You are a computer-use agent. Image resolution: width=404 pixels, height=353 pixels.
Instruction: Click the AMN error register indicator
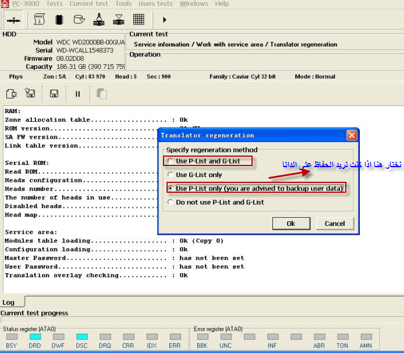(x=366, y=337)
